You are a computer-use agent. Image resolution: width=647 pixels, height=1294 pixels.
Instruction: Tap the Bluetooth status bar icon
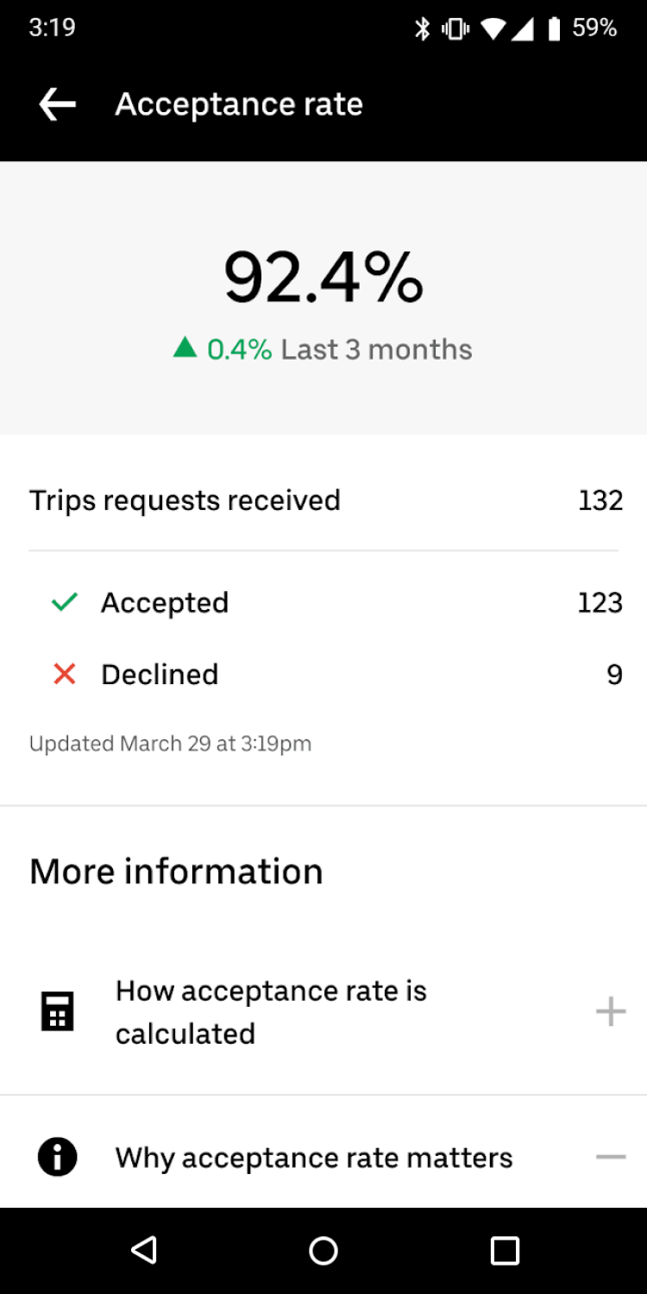[x=422, y=28]
